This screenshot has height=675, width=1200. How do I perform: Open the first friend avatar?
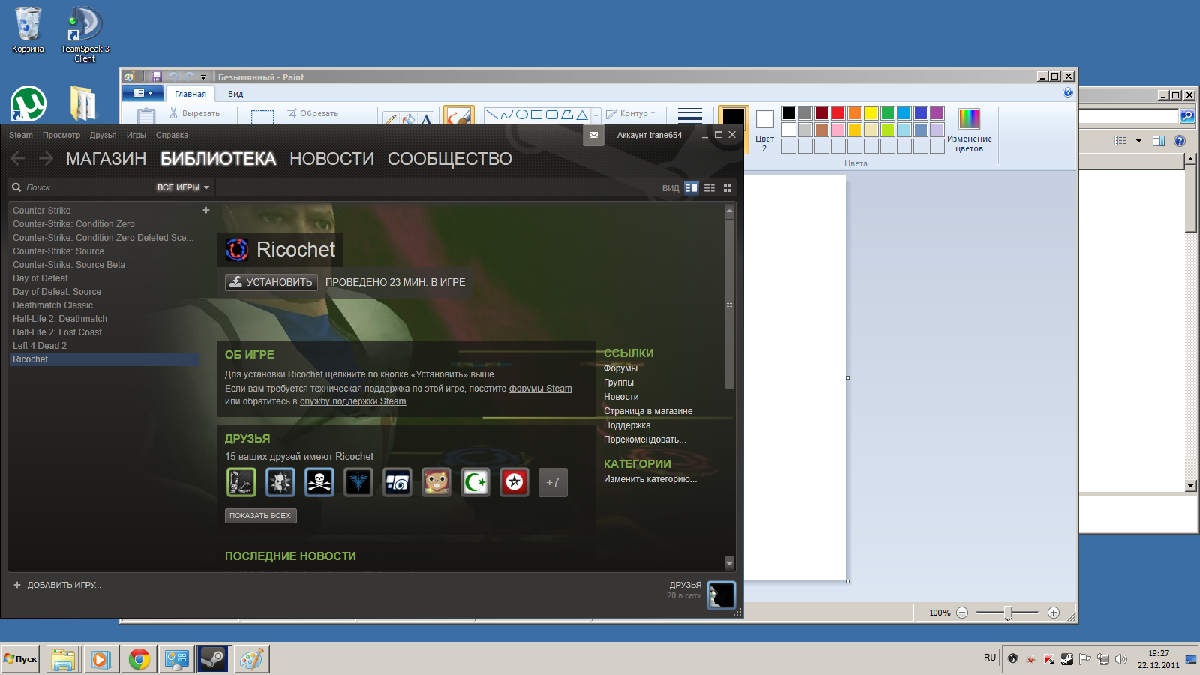pyautogui.click(x=241, y=482)
